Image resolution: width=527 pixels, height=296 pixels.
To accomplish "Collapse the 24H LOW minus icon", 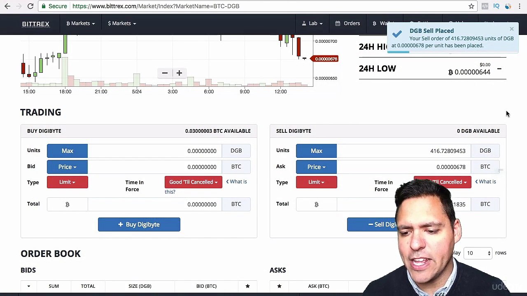I will [499, 69].
